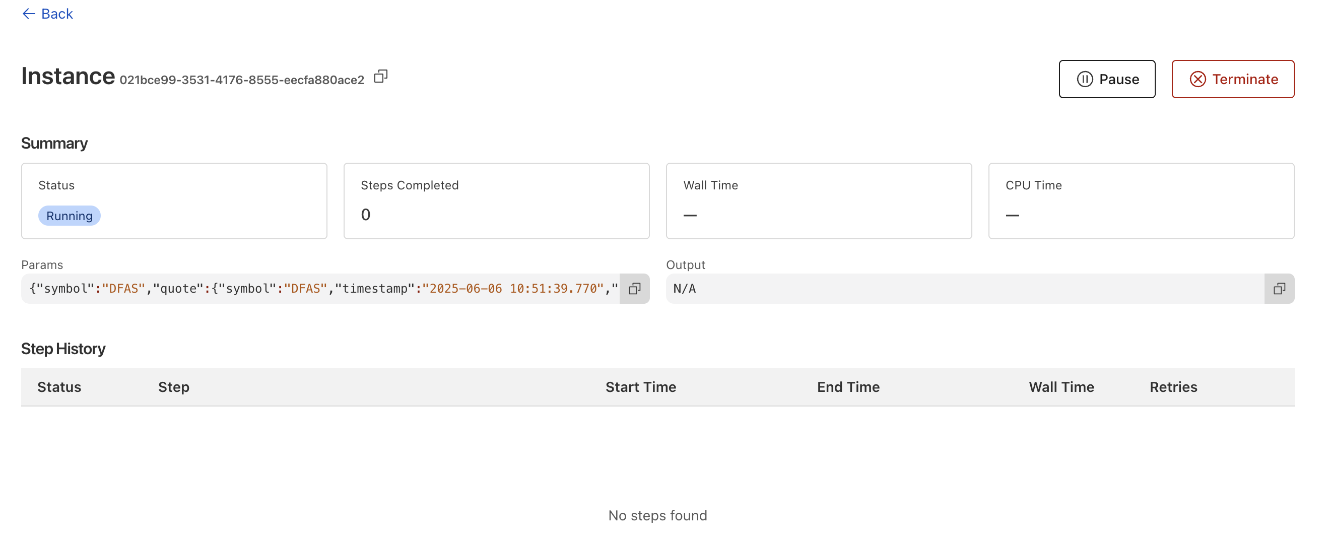This screenshot has width=1328, height=539.
Task: Copy the Params JSON value
Action: pos(634,289)
